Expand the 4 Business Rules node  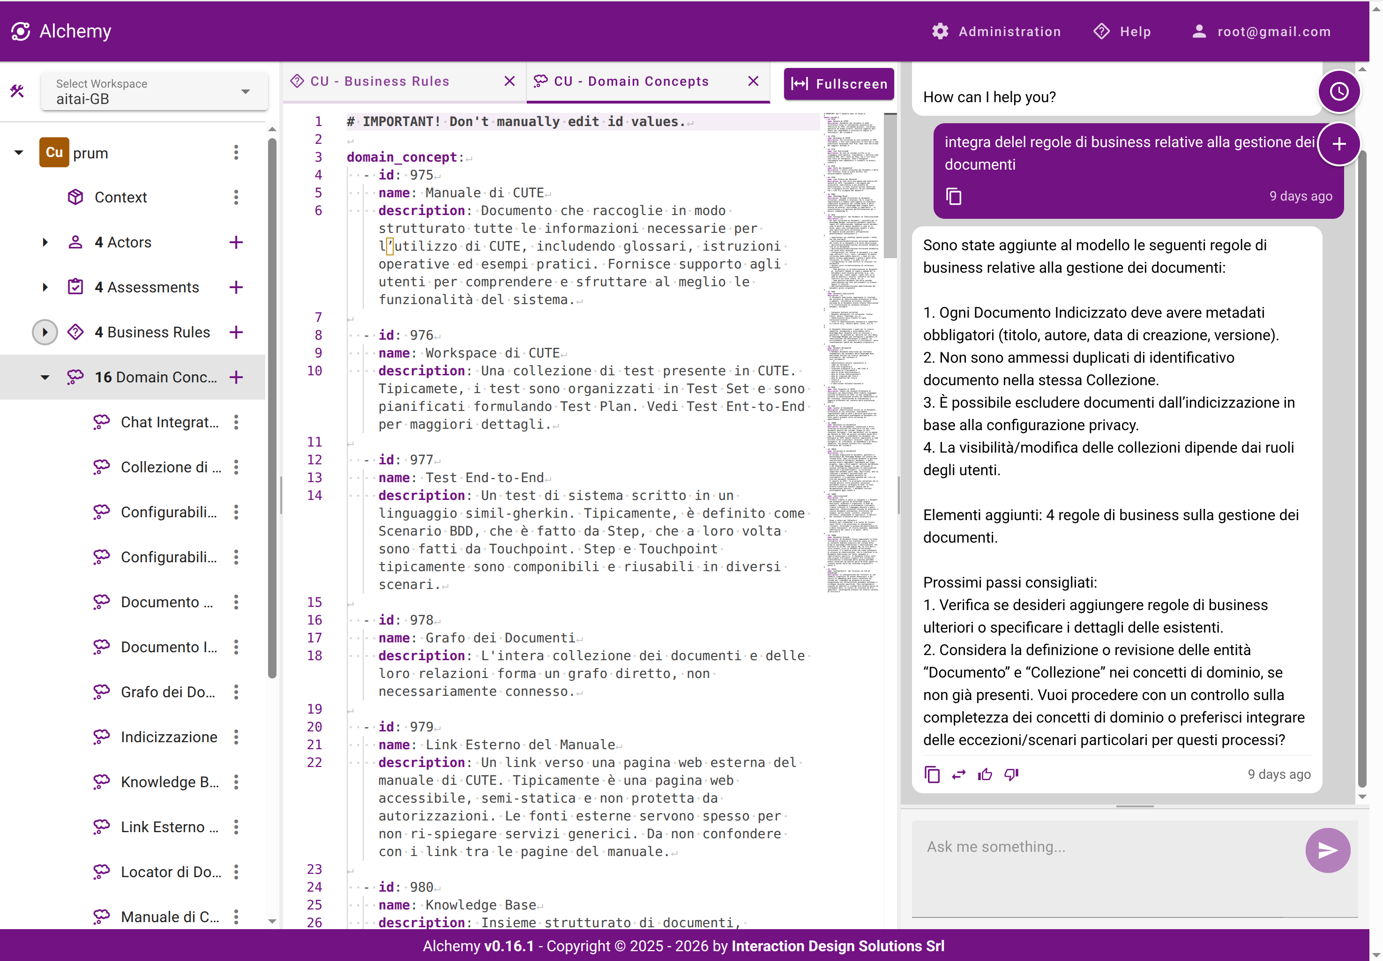click(x=45, y=332)
